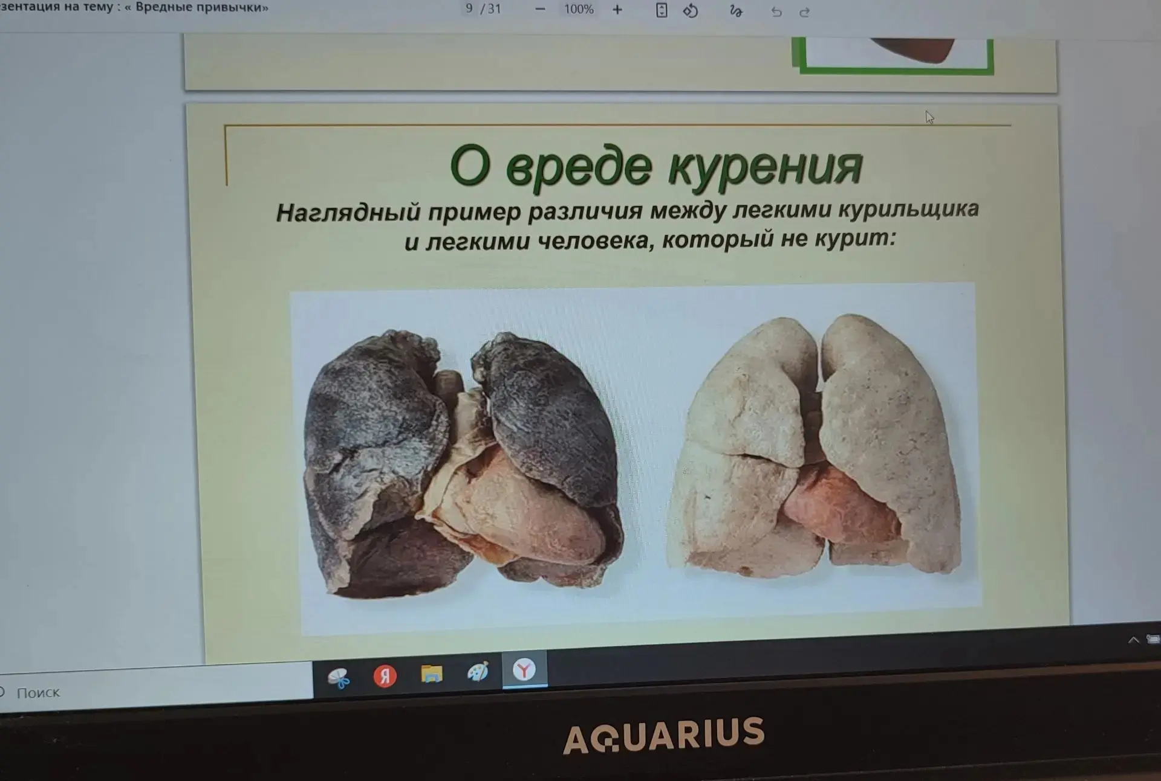Show hidden system tray icons
Viewport: 1161px width, 781px height.
coord(1133,640)
